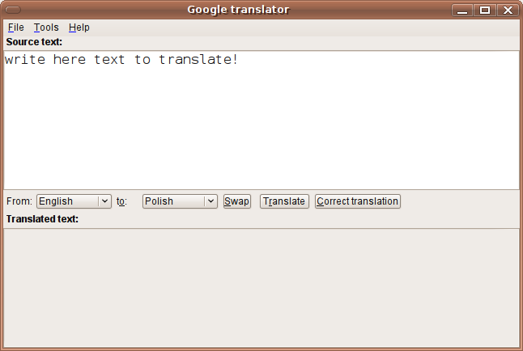523x351 pixels.
Task: Hit the Translate button
Action: (284, 201)
